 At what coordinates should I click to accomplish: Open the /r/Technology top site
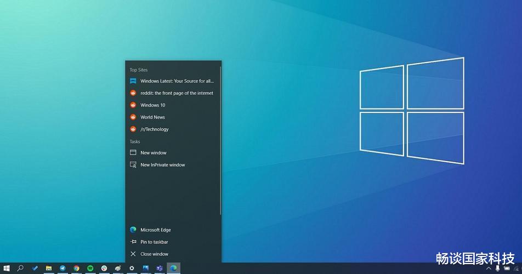click(173, 129)
